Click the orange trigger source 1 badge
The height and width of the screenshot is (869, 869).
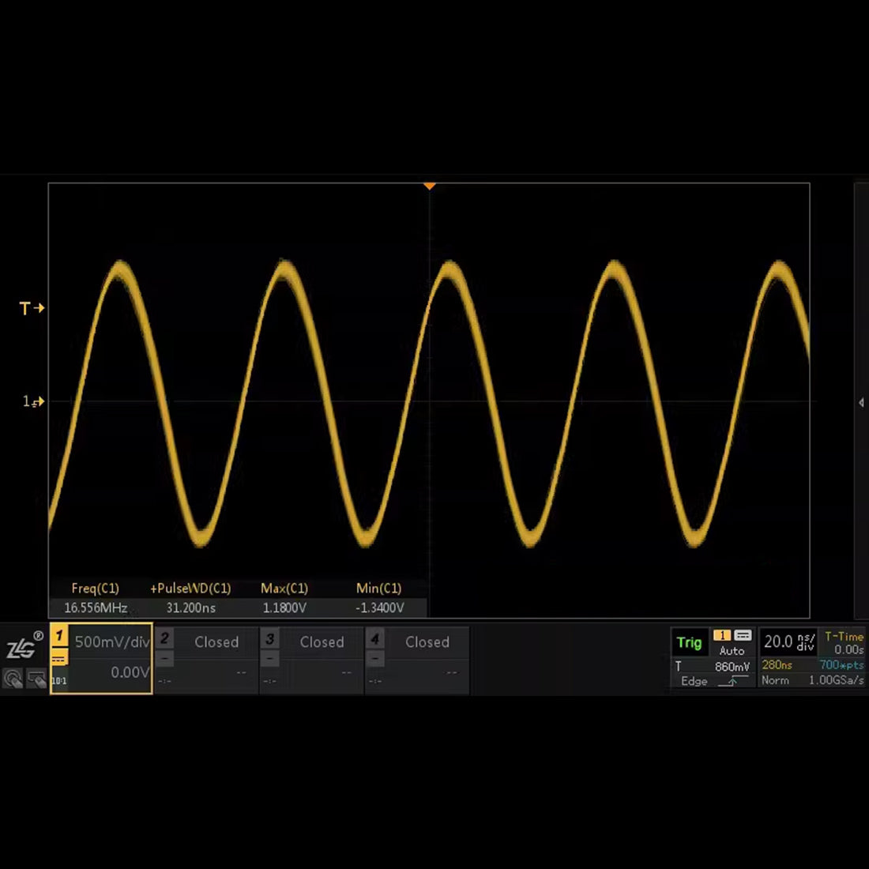(x=721, y=635)
